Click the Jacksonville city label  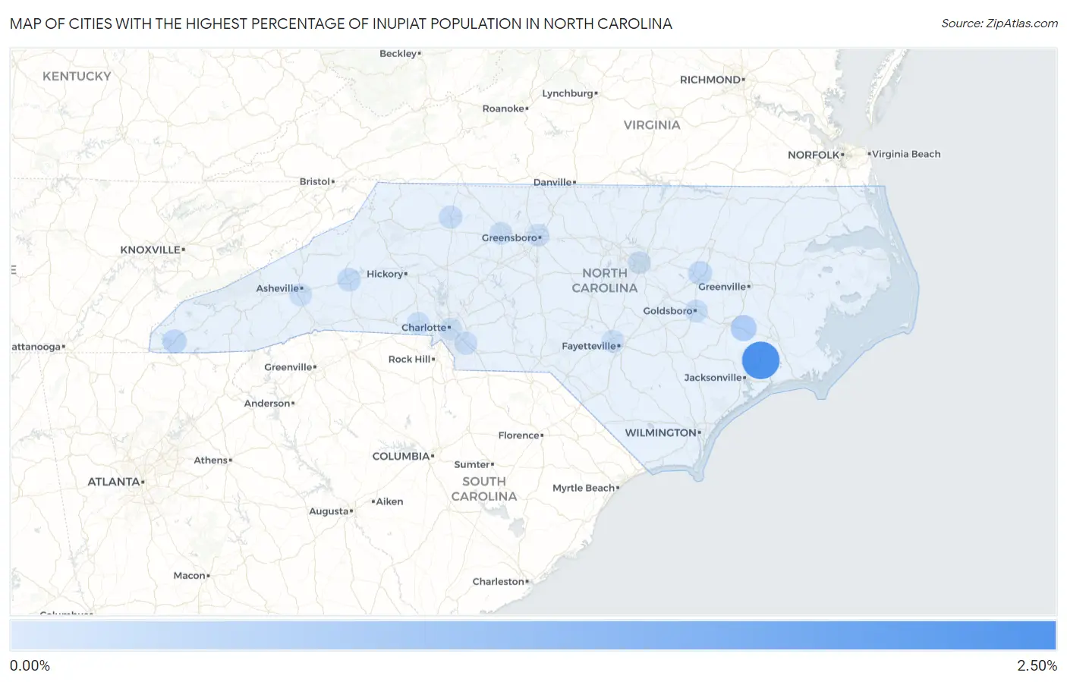point(713,377)
